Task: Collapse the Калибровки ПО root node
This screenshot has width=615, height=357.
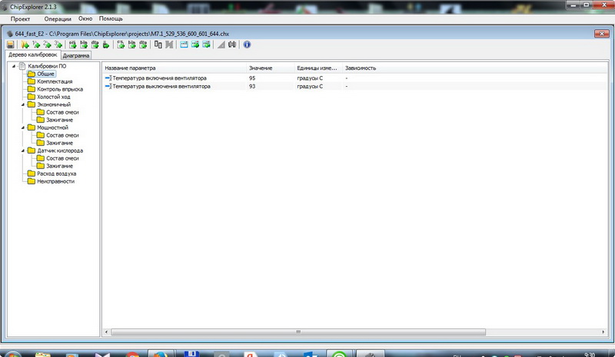Action: tap(14, 67)
